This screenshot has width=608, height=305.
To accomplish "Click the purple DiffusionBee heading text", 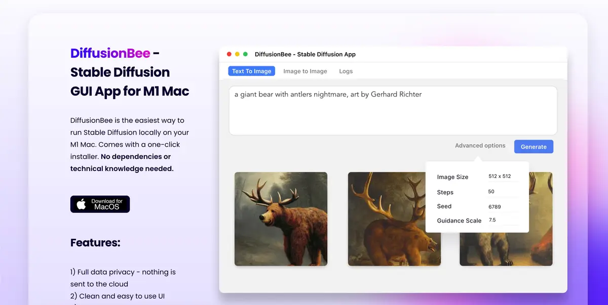I will pos(110,53).
